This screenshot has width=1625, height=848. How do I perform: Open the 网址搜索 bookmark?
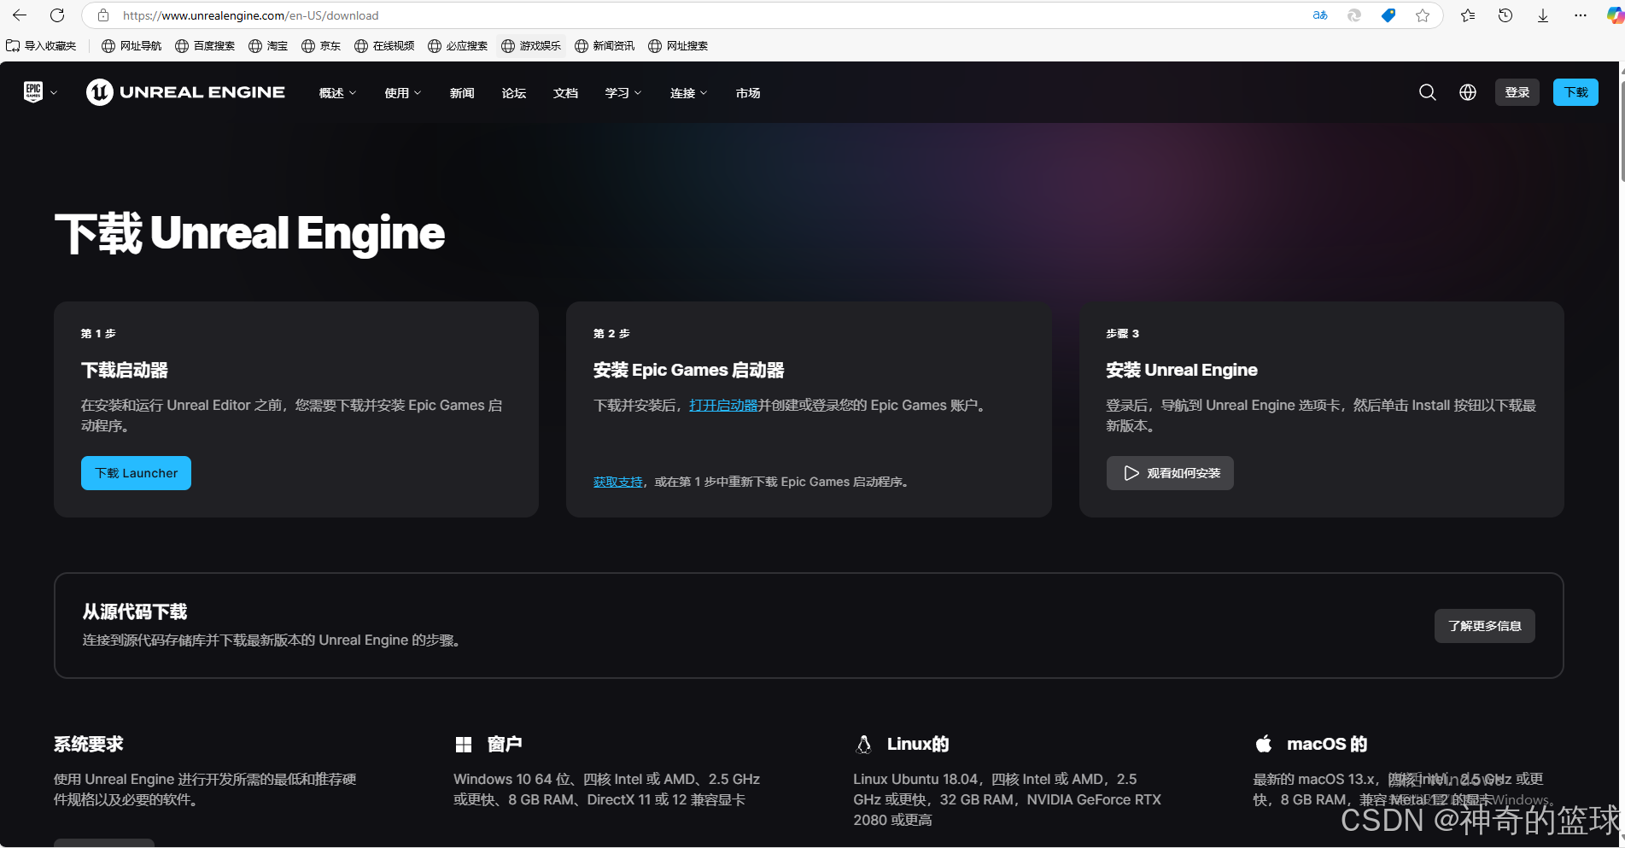(x=678, y=46)
